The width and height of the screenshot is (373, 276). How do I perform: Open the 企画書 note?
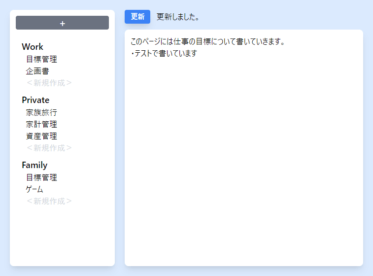click(37, 71)
